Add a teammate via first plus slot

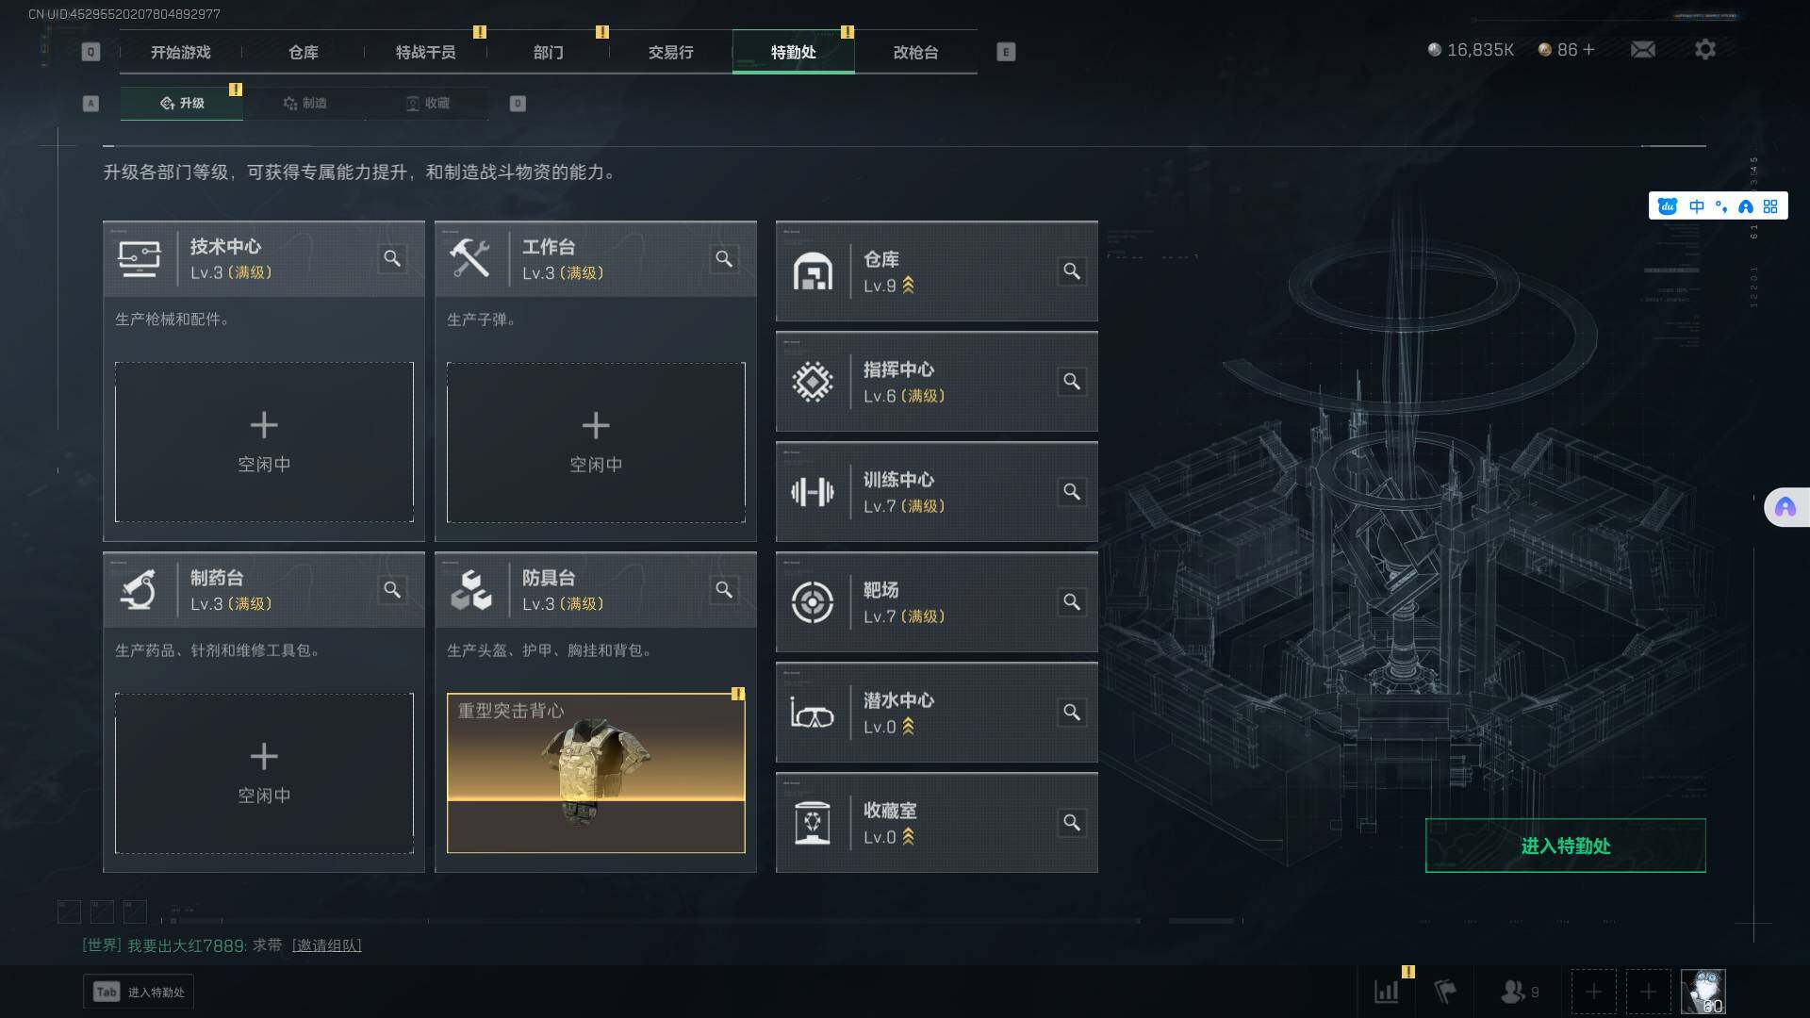[1593, 992]
